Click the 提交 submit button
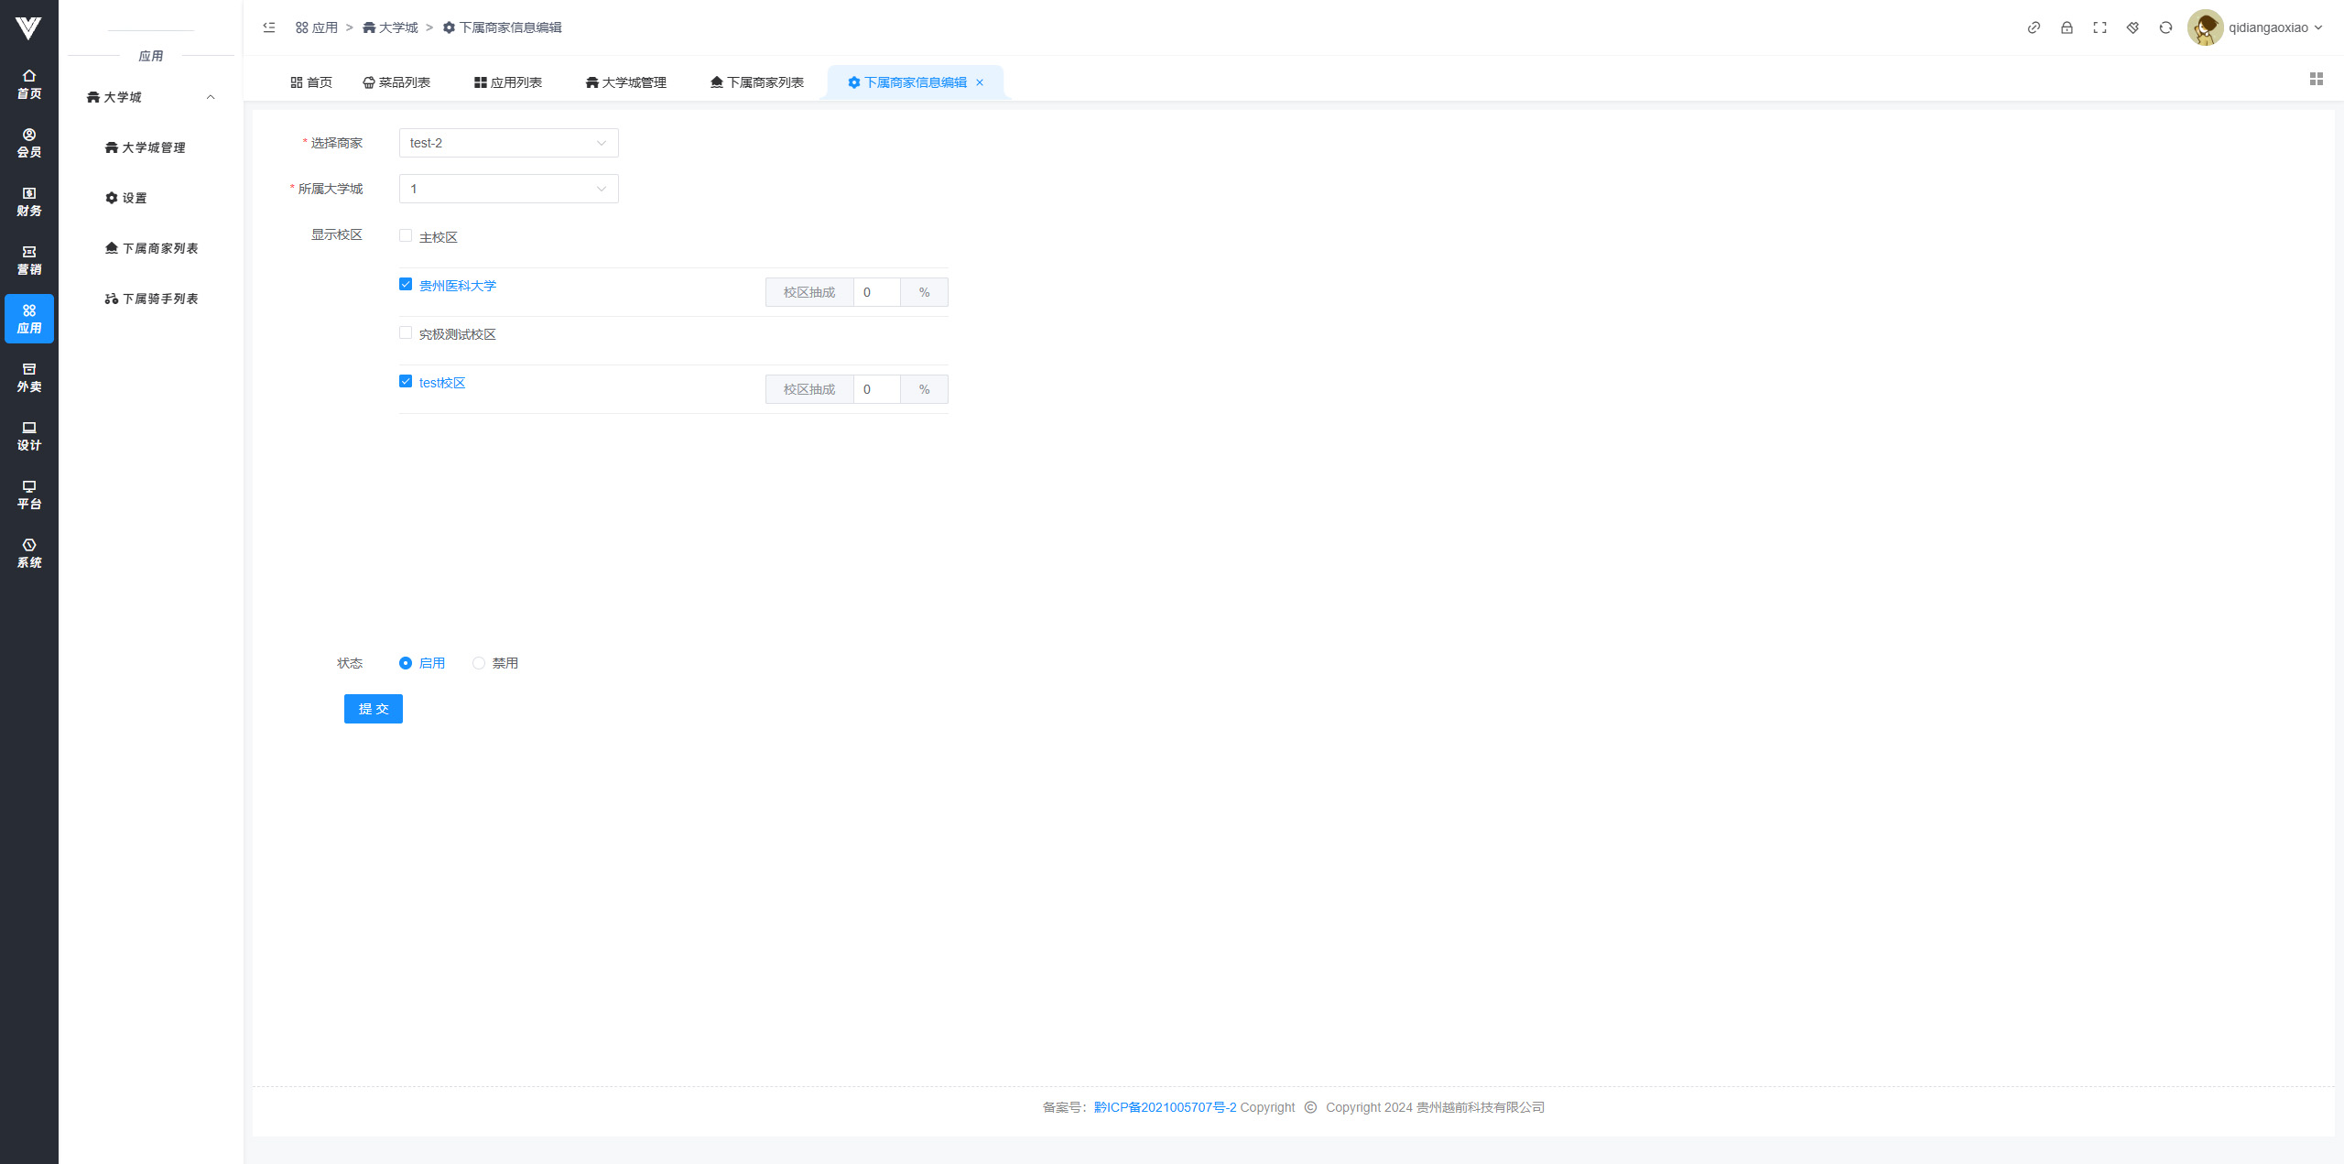Screen dimensions: 2344x1164 [373, 709]
